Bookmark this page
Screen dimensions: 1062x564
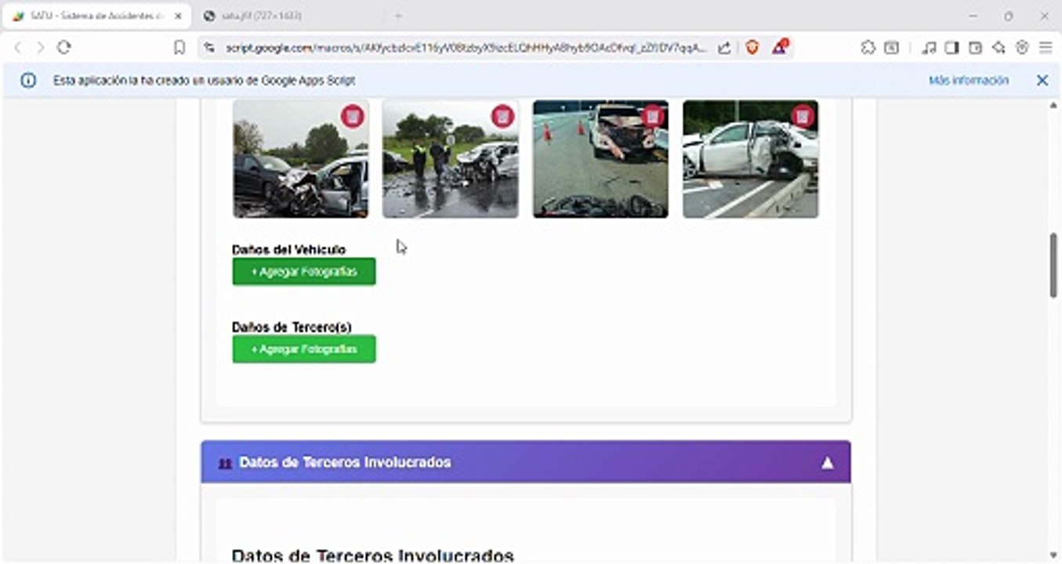pos(179,48)
